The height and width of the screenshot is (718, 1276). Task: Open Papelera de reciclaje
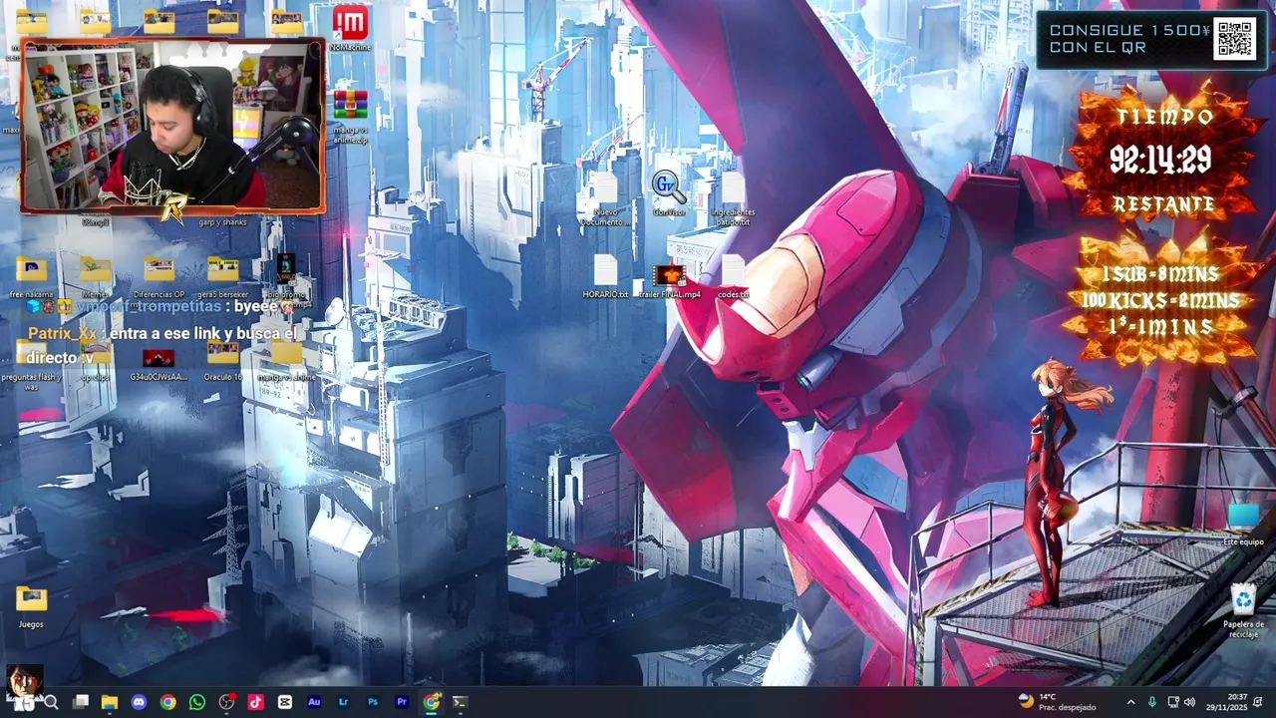(x=1243, y=610)
